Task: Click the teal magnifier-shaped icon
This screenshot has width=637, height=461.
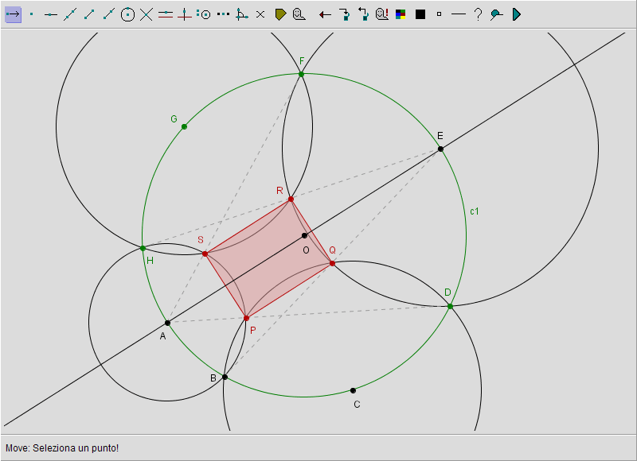Action: point(496,14)
